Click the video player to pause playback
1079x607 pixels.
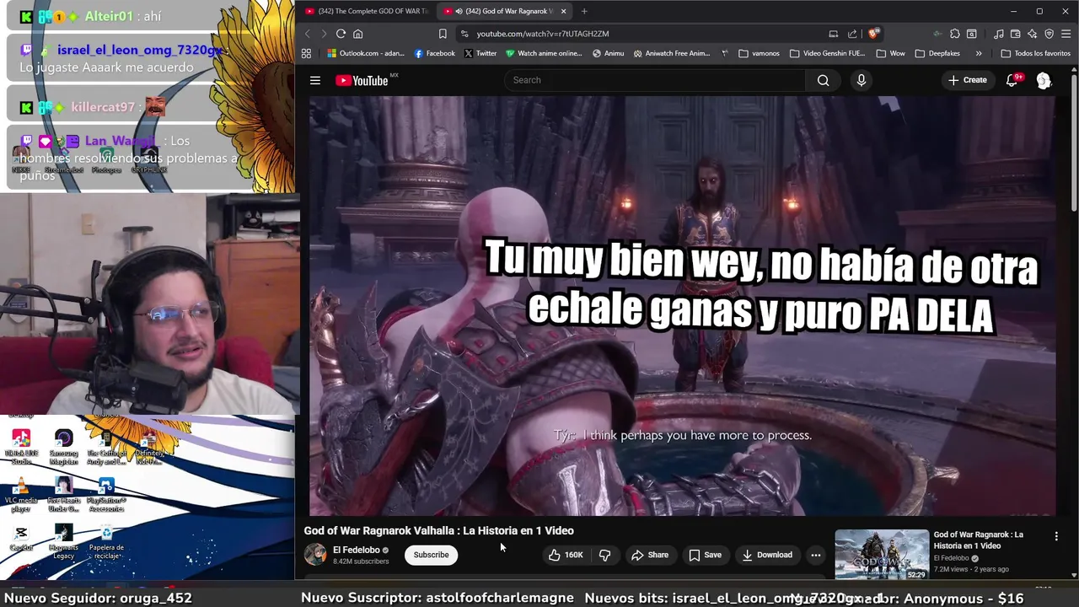(x=682, y=305)
